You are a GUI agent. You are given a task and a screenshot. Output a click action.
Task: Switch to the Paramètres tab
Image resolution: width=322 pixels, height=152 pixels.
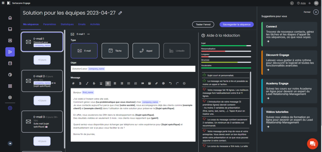point(49,24)
